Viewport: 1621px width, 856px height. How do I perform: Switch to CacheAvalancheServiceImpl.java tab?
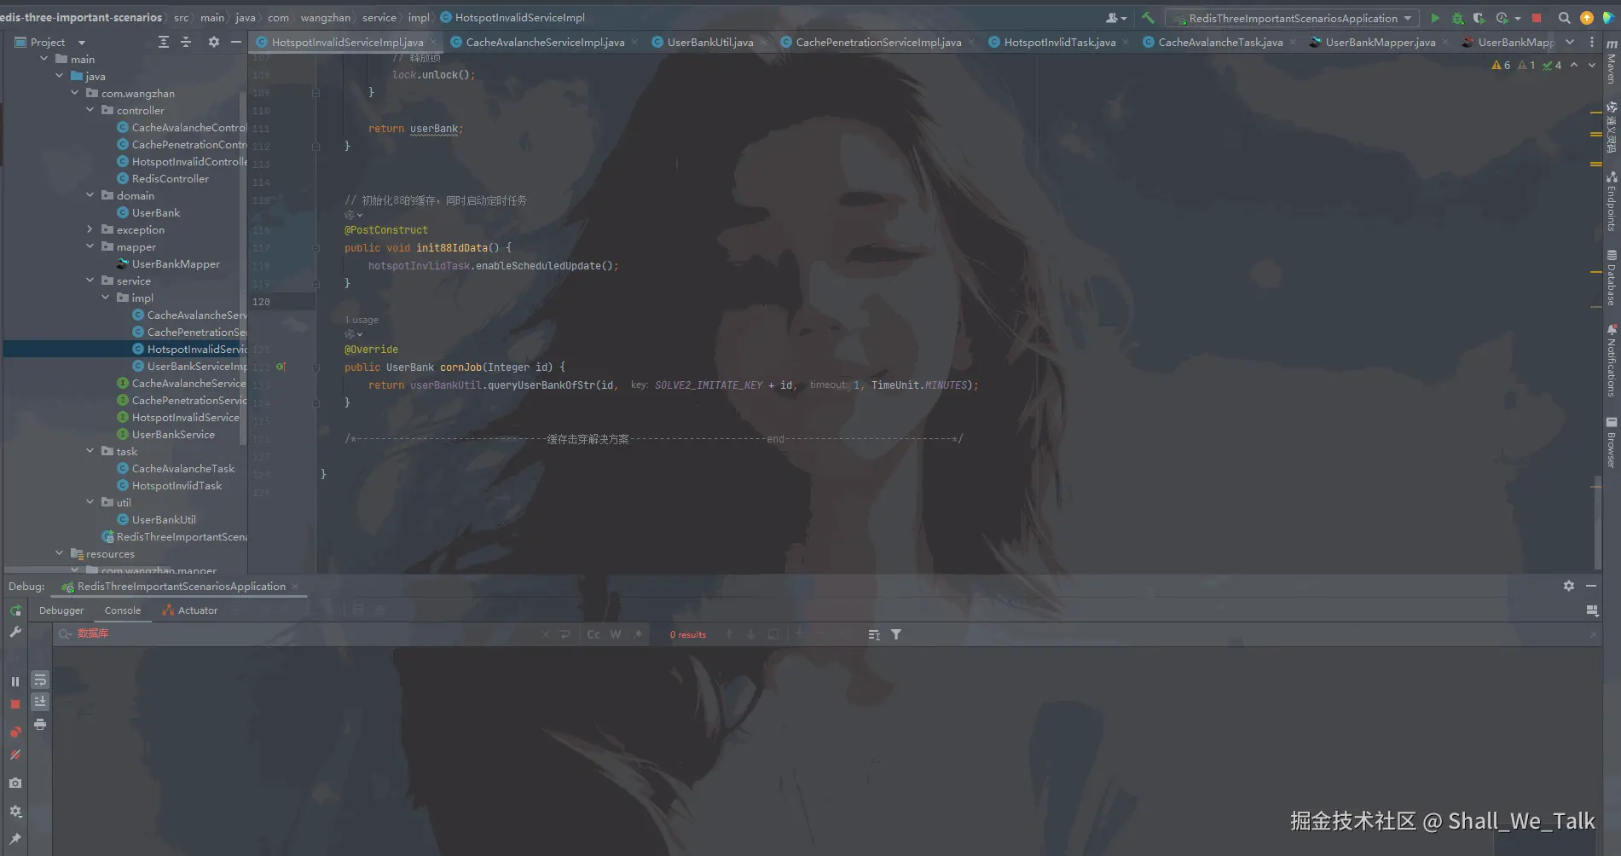click(544, 42)
